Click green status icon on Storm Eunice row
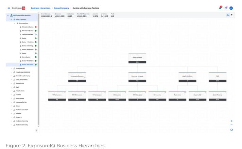 [x=36, y=57]
